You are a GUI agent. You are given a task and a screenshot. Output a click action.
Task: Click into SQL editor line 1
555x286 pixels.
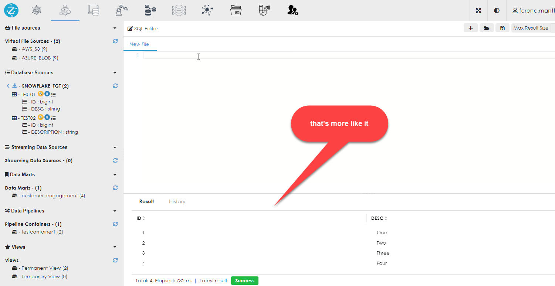pos(349,55)
